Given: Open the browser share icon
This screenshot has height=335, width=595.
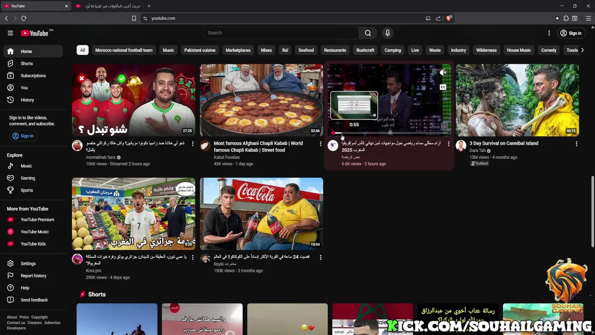Looking at the screenshot, I should [438, 18].
